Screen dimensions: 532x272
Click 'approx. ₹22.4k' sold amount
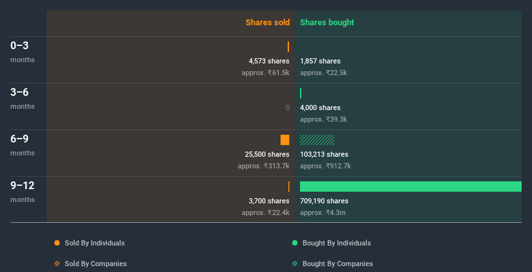[x=266, y=213]
